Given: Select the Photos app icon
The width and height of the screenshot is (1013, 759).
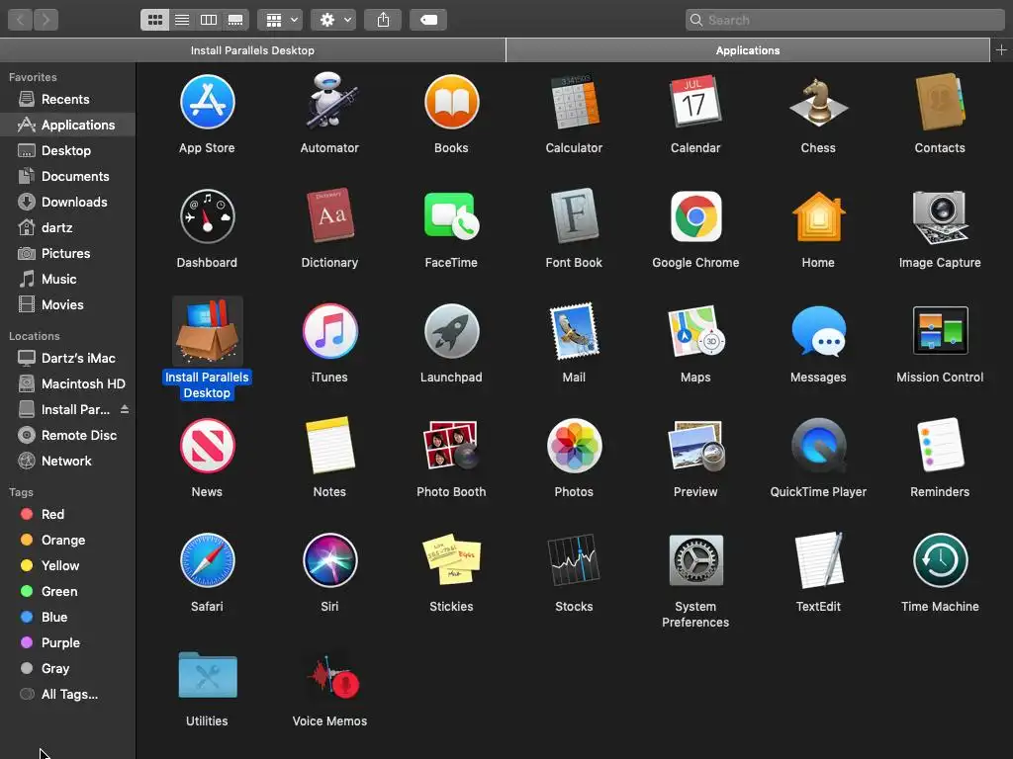Looking at the screenshot, I should point(574,446).
